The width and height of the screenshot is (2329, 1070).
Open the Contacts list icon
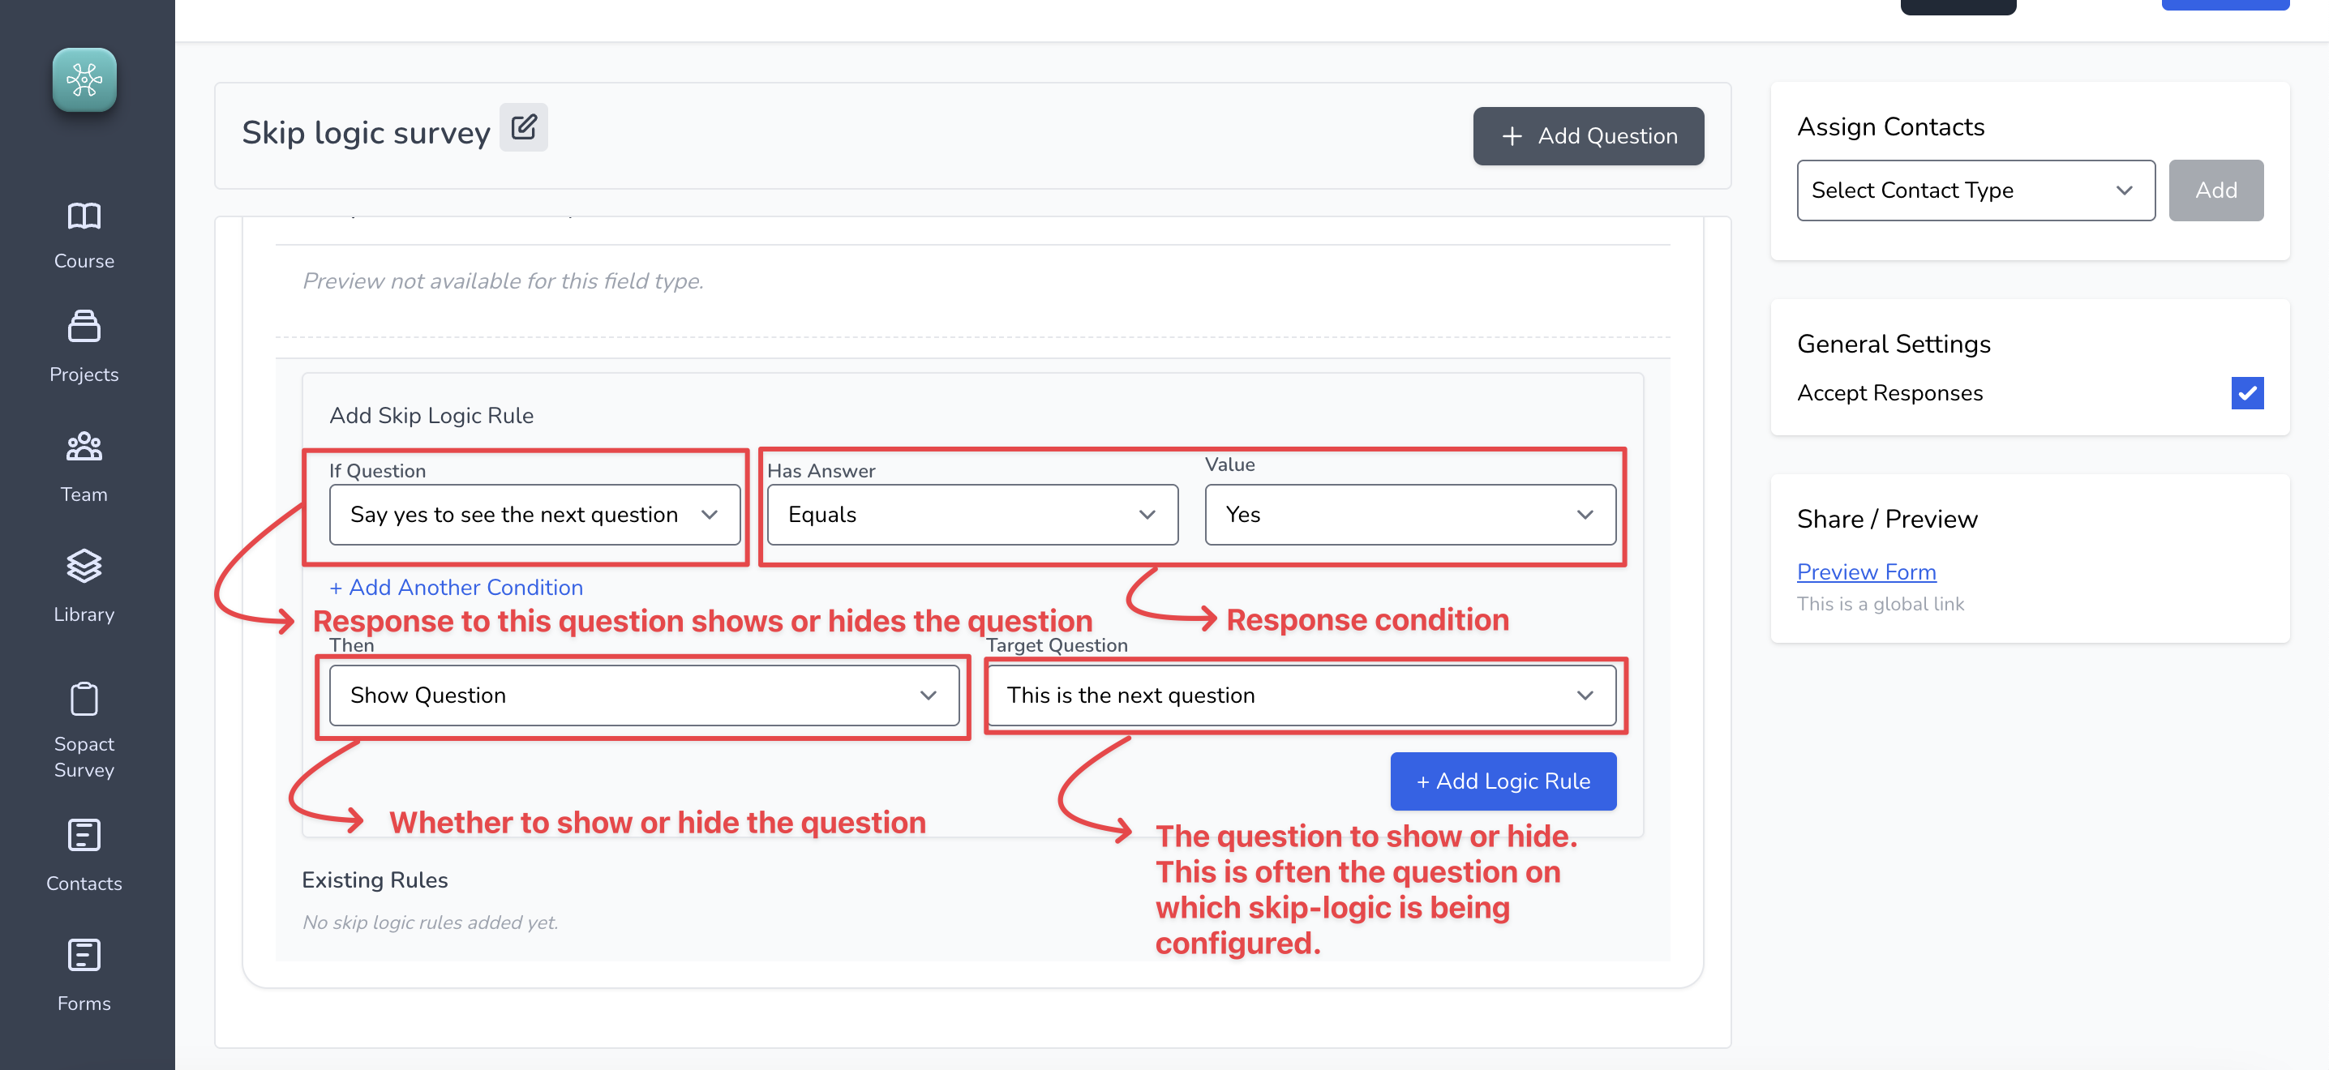coord(84,835)
